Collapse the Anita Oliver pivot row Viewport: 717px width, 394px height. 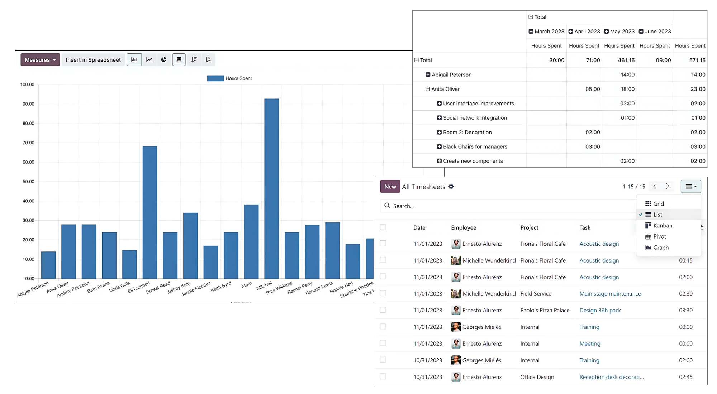click(428, 89)
